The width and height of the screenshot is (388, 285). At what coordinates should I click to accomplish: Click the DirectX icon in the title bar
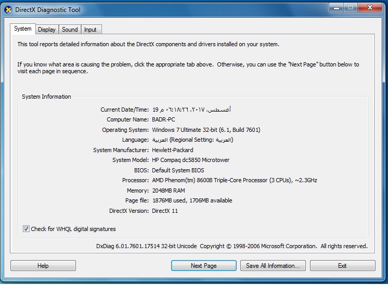[x=8, y=9]
